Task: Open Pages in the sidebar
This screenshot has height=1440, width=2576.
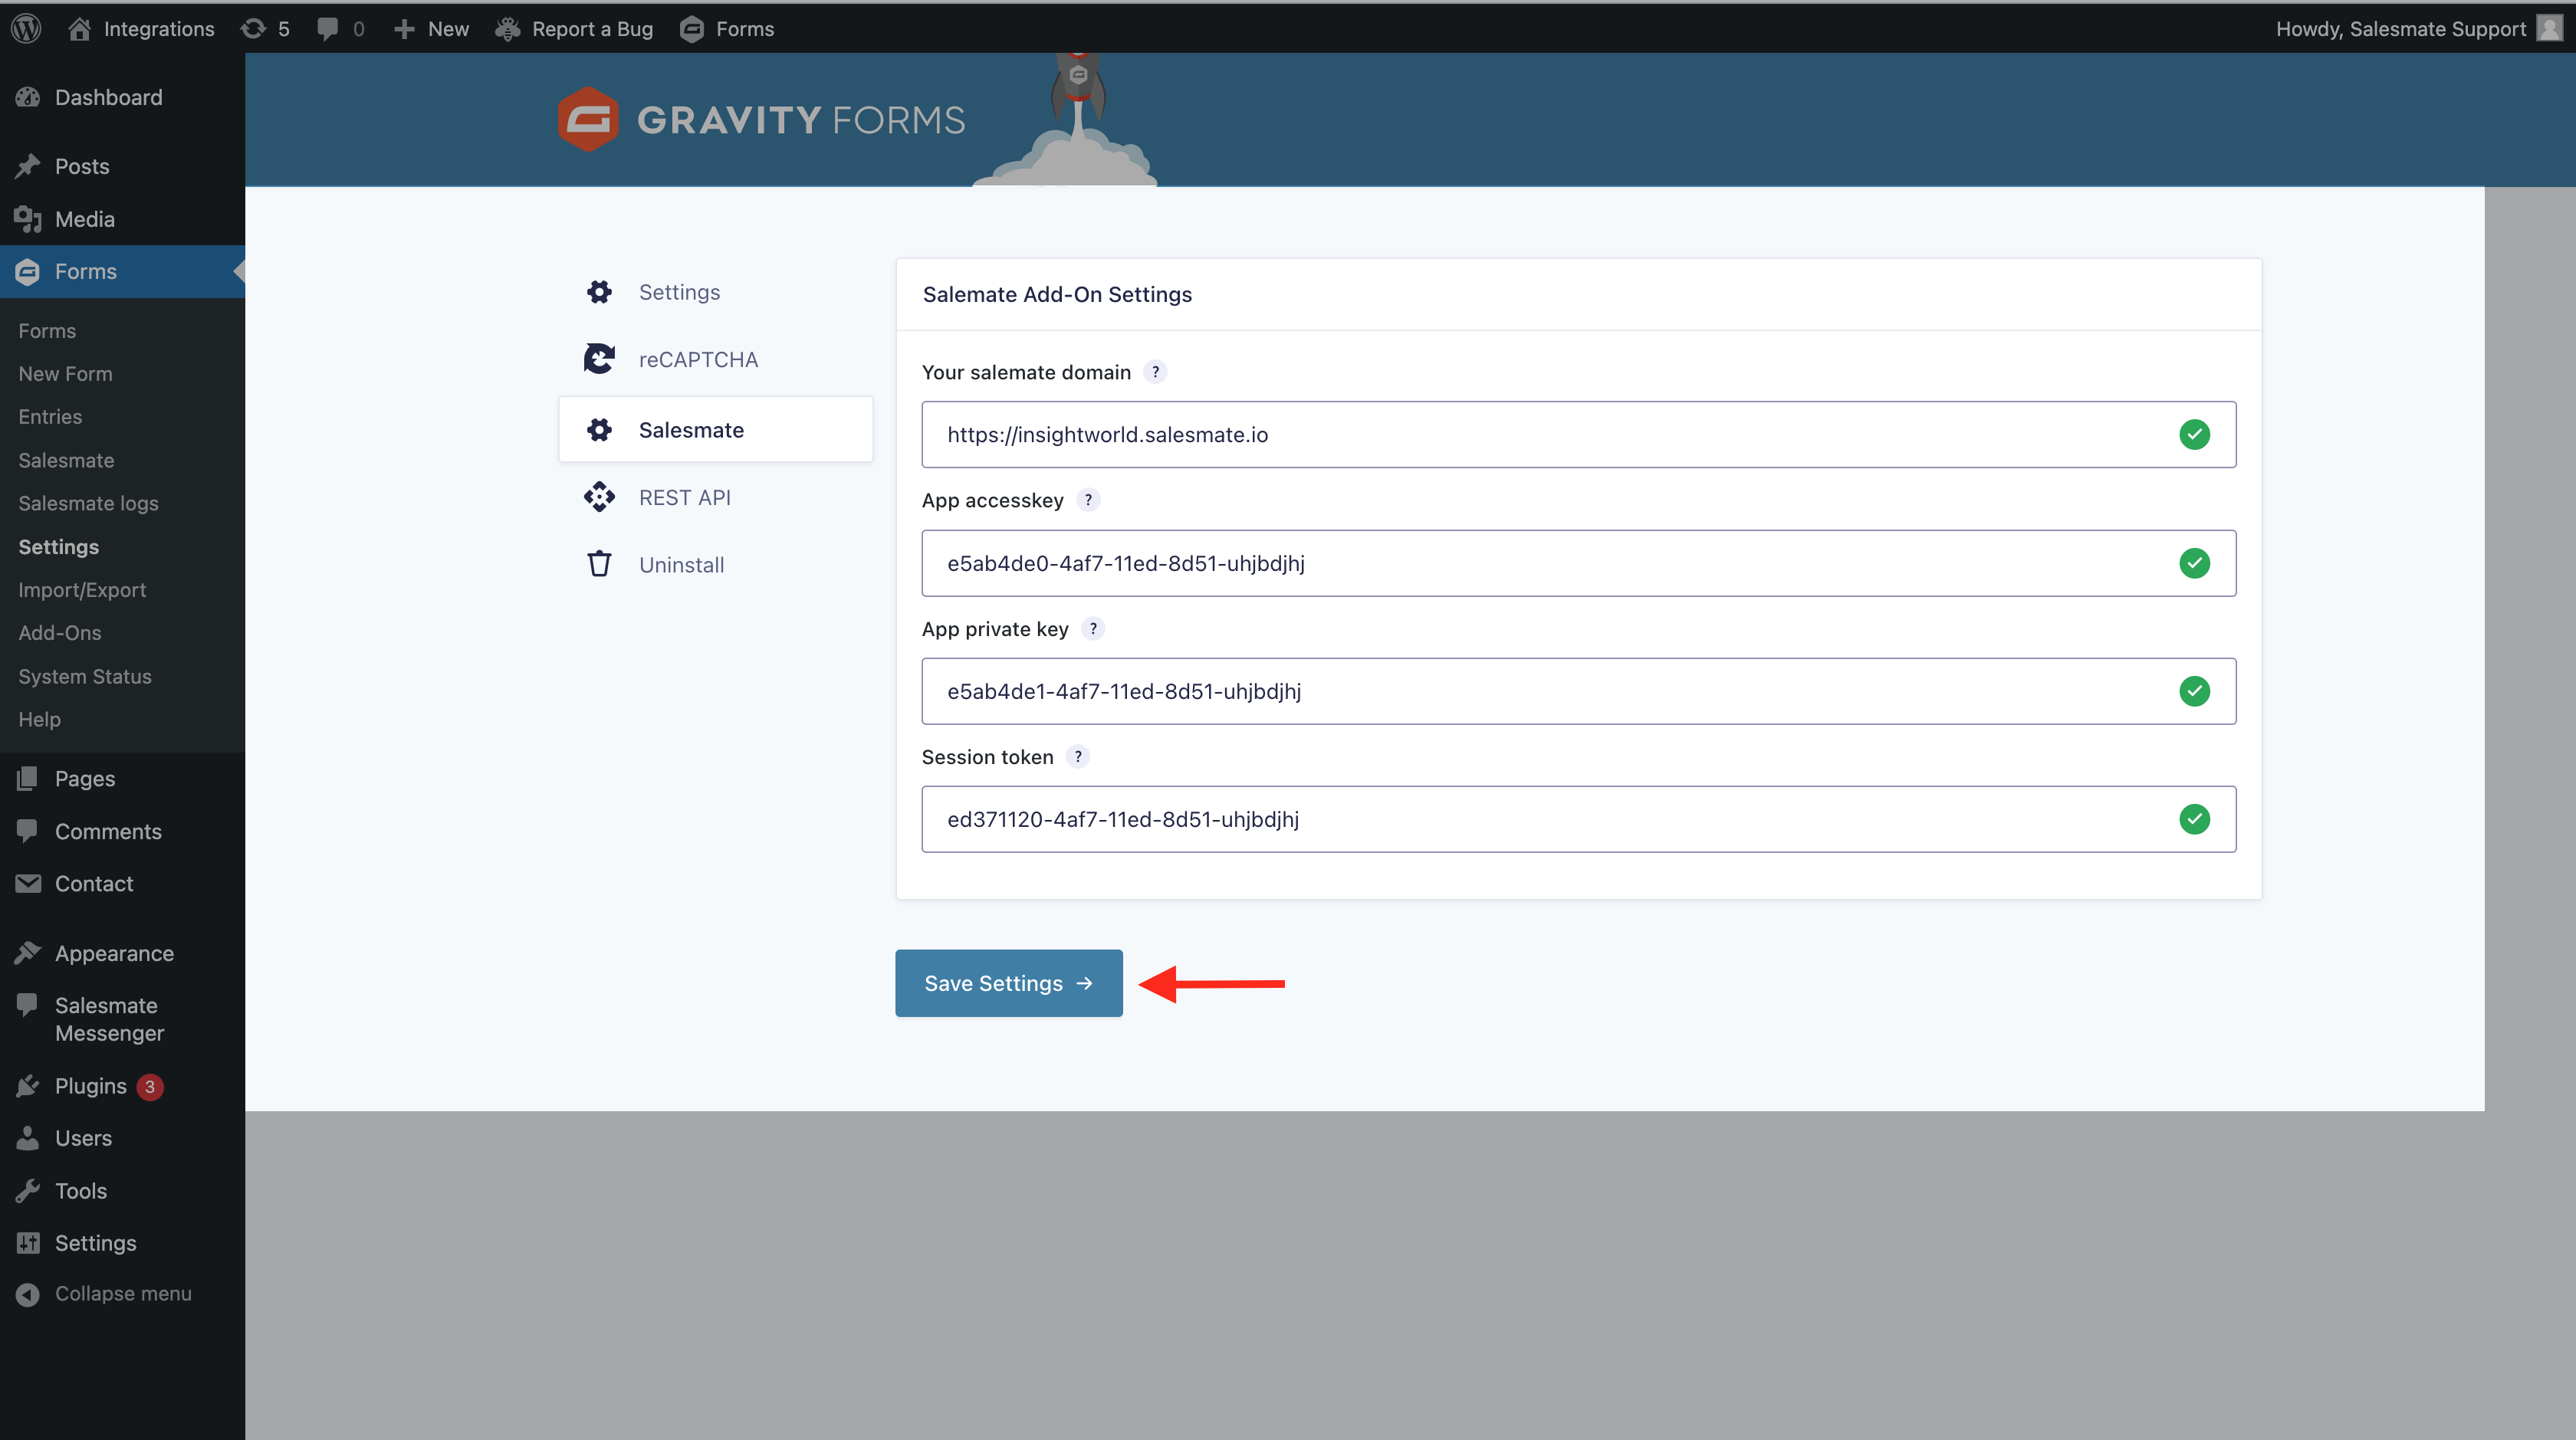Action: pos(122,779)
